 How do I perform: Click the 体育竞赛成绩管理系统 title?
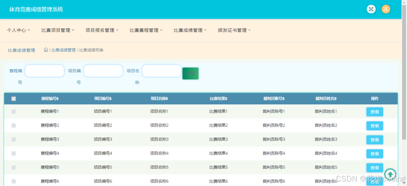pyautogui.click(x=36, y=10)
